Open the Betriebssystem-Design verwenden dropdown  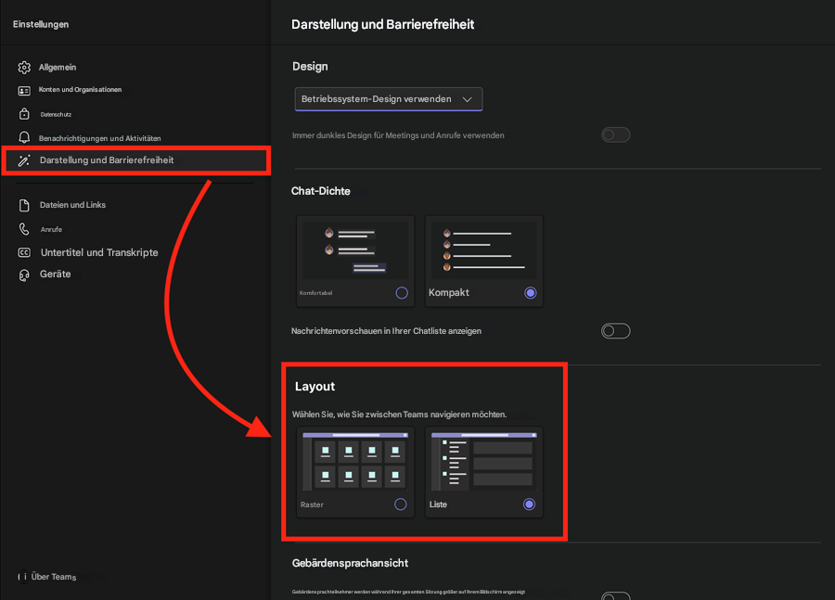click(x=389, y=99)
